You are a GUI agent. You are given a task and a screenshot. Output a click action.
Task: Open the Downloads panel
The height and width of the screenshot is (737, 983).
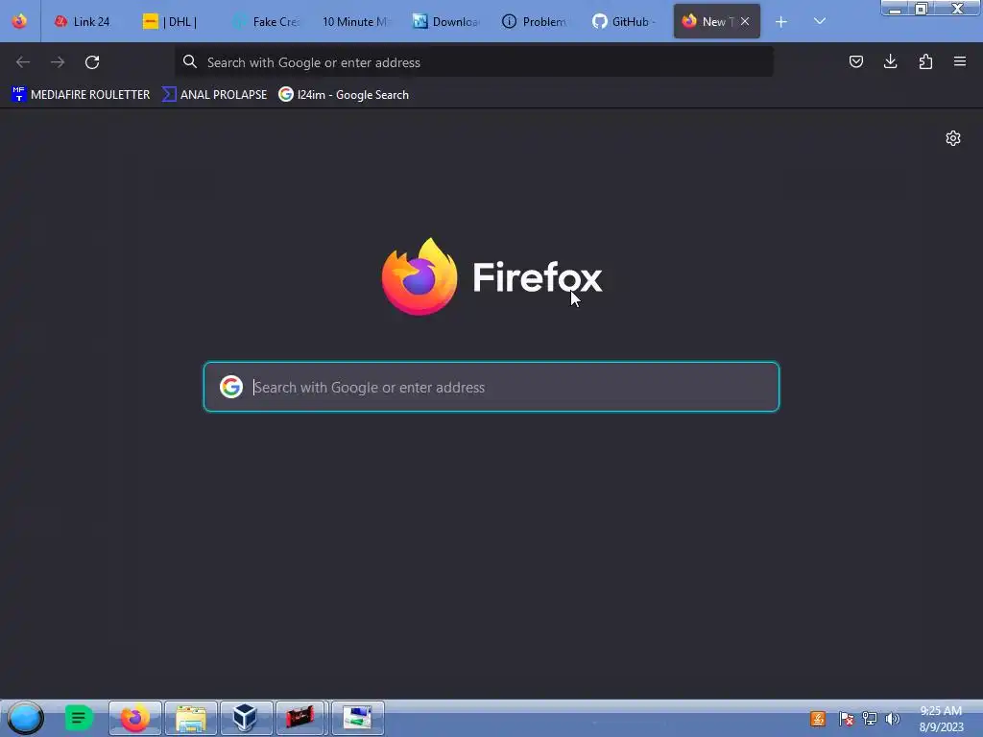[x=890, y=61]
